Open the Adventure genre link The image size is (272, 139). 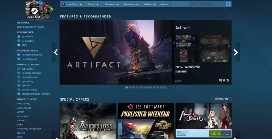coord(23,116)
